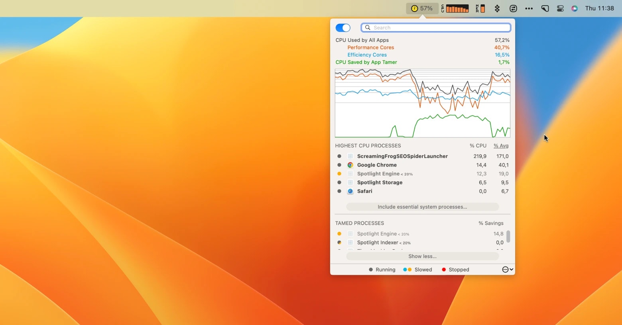The width and height of the screenshot is (622, 325).
Task: Click the status dot beside ScreamingFrogSEOSpiderLauncher
Action: [x=339, y=156]
